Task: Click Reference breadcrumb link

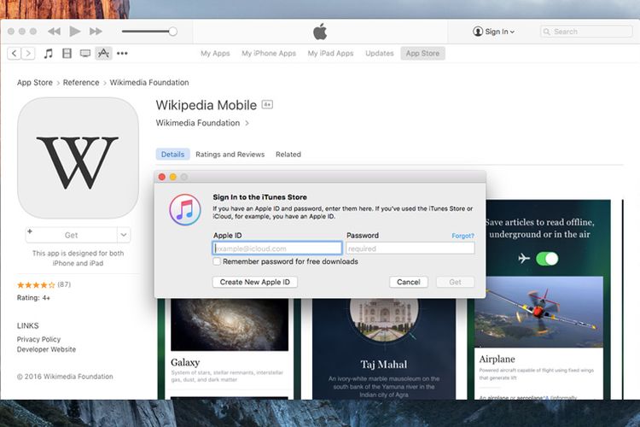Action: (x=81, y=83)
